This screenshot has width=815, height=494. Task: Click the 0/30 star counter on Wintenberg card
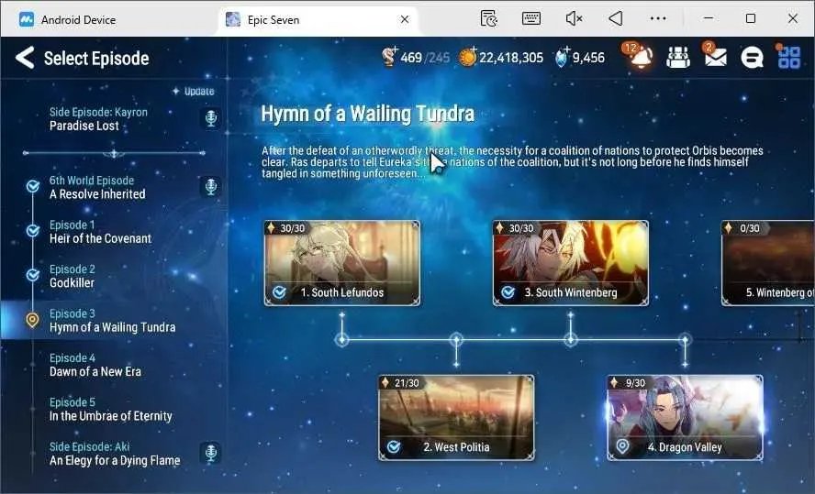coord(742,228)
